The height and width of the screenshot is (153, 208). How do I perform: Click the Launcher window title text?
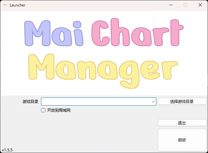click(17, 5)
